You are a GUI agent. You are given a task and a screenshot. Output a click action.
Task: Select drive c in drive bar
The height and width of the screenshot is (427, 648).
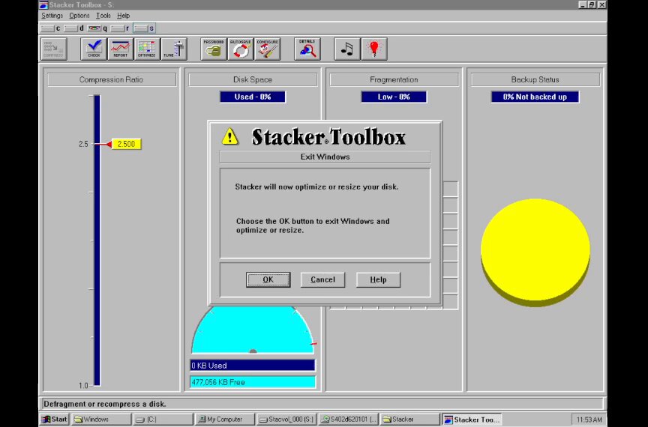click(51, 28)
